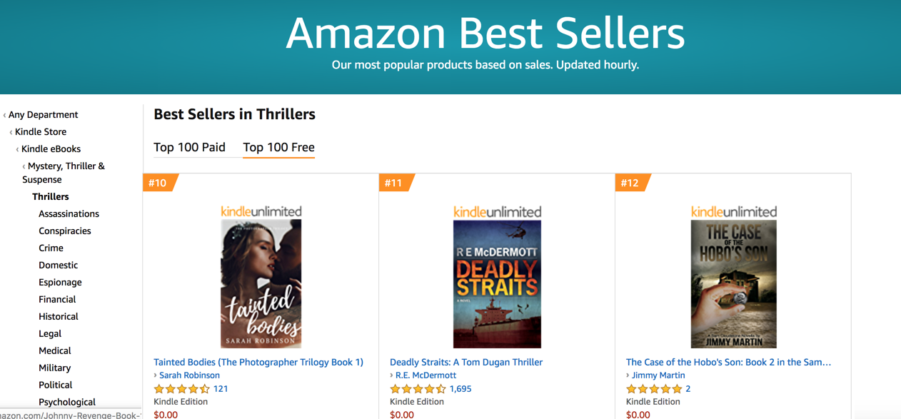Click the star rating for Deadly Straits
Screen dimensions: 901x419
pyautogui.click(x=418, y=389)
